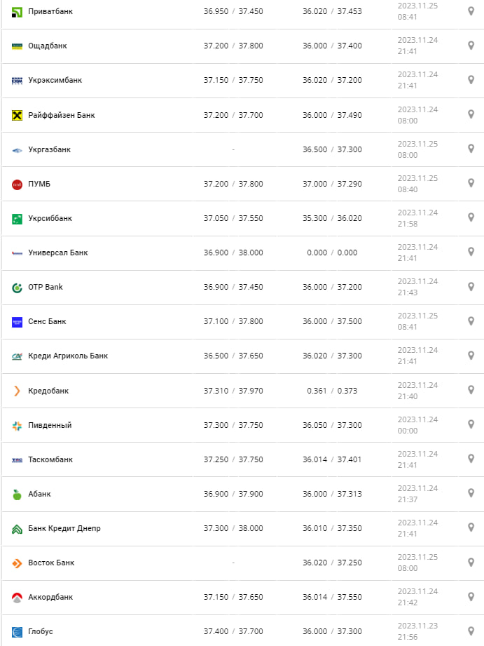484x646 pixels.
Task: Open the Укрэксимбанк bank link
Action: 55,81
